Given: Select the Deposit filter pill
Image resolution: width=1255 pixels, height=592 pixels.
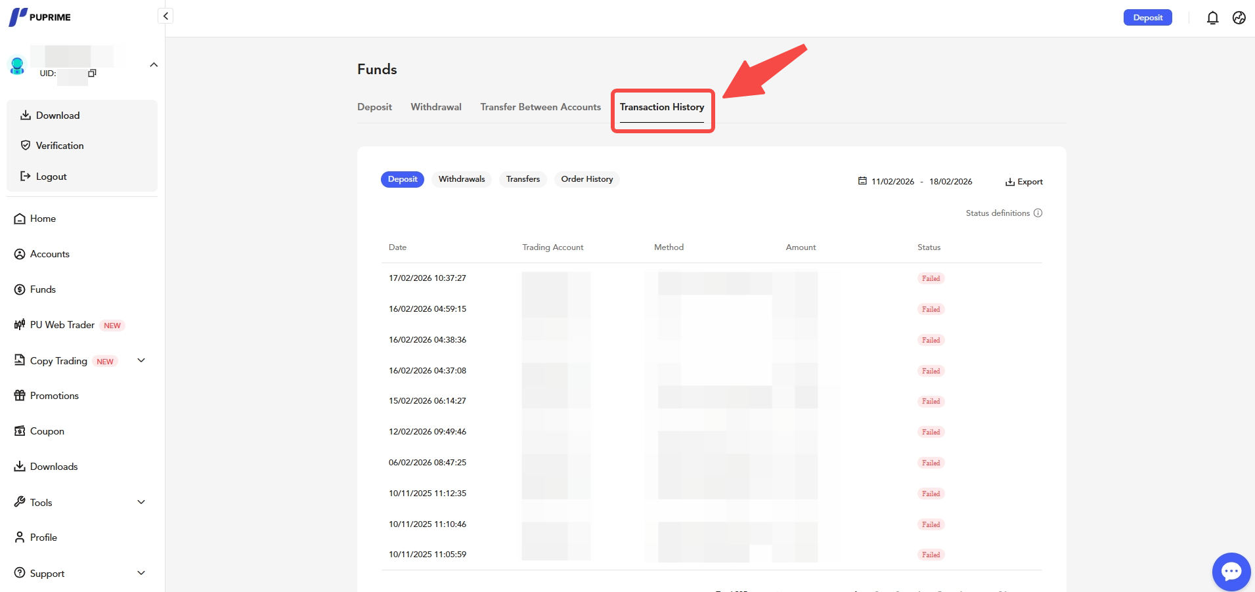Looking at the screenshot, I should 402,179.
